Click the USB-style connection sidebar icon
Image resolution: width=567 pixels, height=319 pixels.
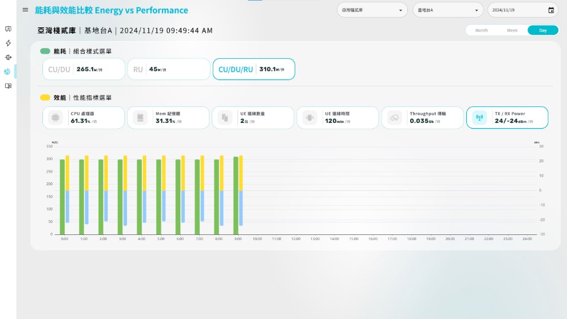(x=8, y=57)
